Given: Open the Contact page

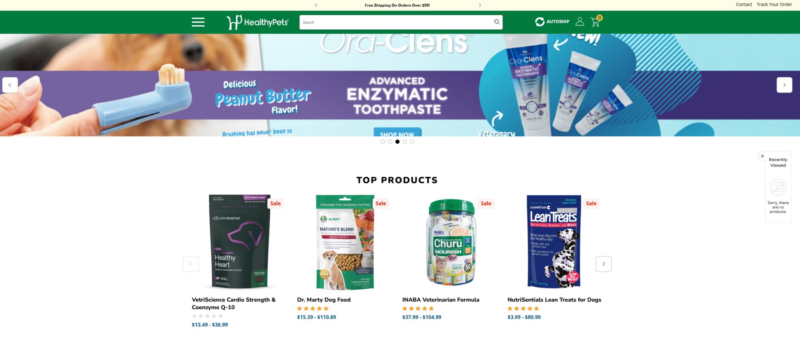Looking at the screenshot, I should [744, 4].
